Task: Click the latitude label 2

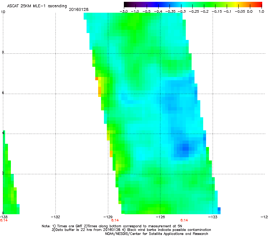Action: click(3, 173)
